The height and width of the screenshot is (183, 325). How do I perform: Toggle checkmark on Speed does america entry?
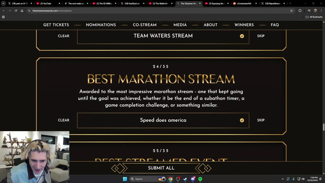(x=242, y=120)
